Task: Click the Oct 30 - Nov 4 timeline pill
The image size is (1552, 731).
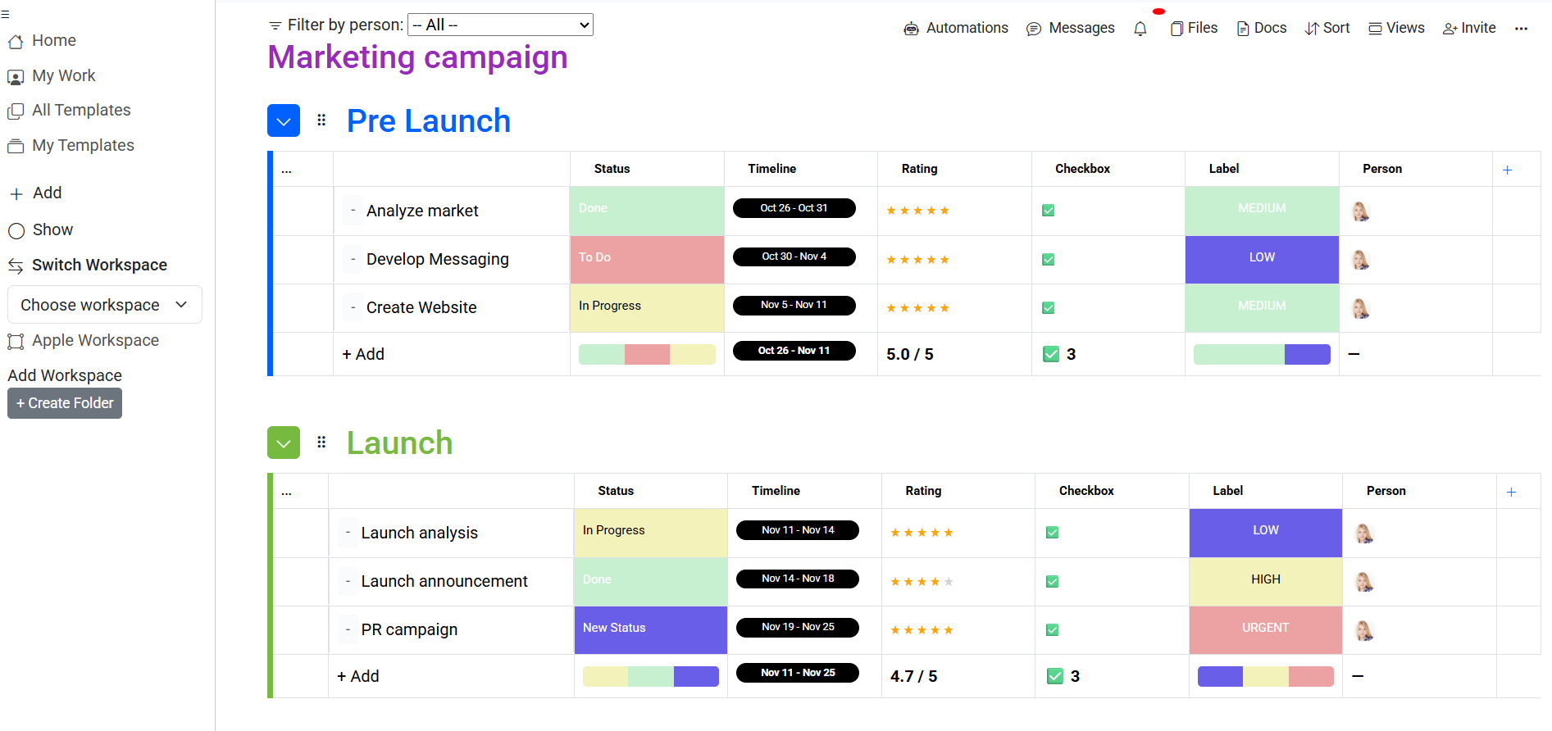Action: point(794,257)
